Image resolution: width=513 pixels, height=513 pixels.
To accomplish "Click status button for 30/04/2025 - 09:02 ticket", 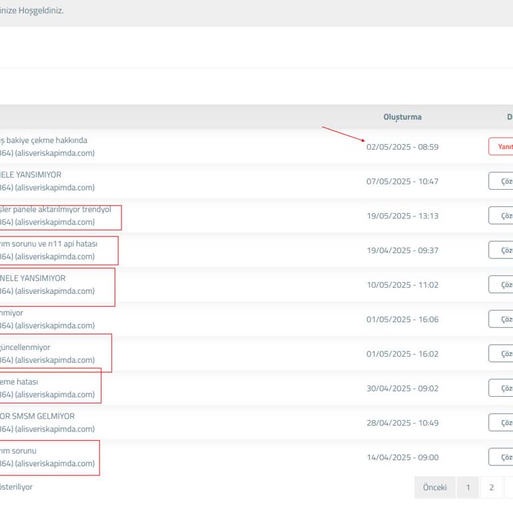I will (502, 388).
